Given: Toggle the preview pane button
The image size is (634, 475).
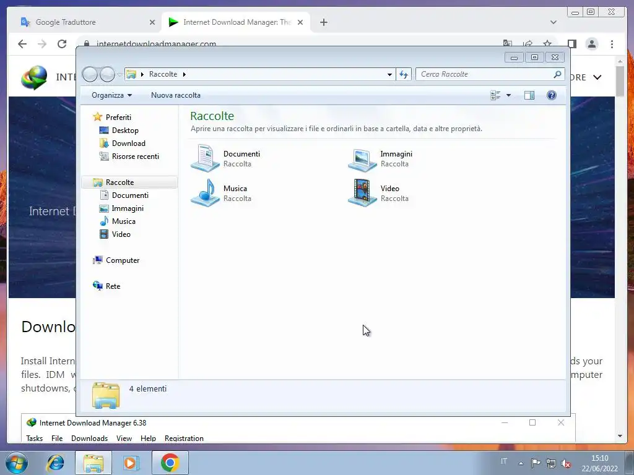Looking at the screenshot, I should click(529, 95).
